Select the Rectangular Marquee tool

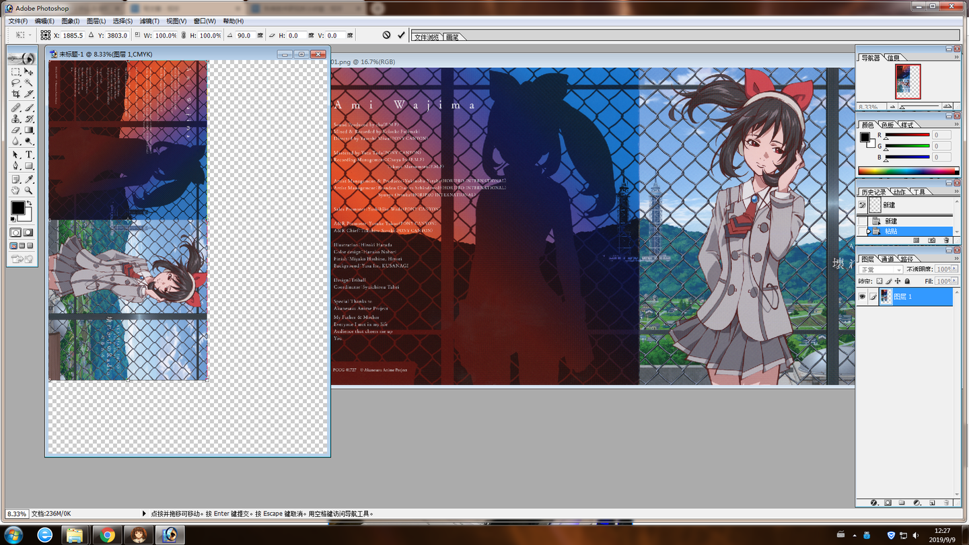(15, 71)
